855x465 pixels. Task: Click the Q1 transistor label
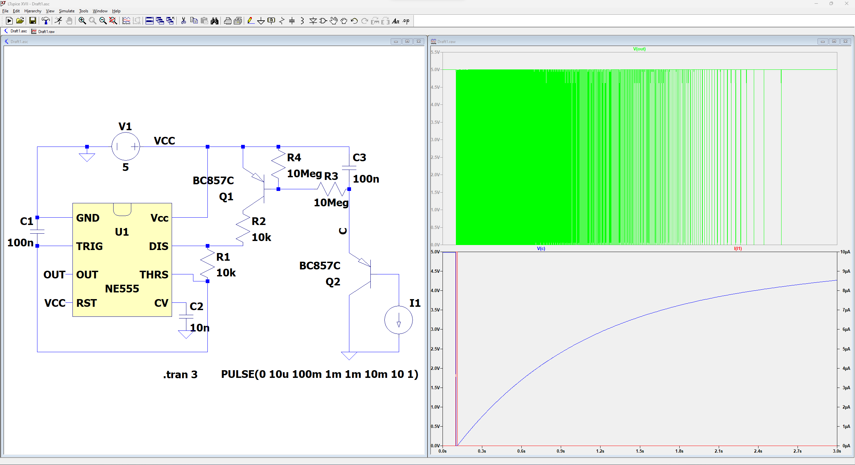pyautogui.click(x=226, y=196)
